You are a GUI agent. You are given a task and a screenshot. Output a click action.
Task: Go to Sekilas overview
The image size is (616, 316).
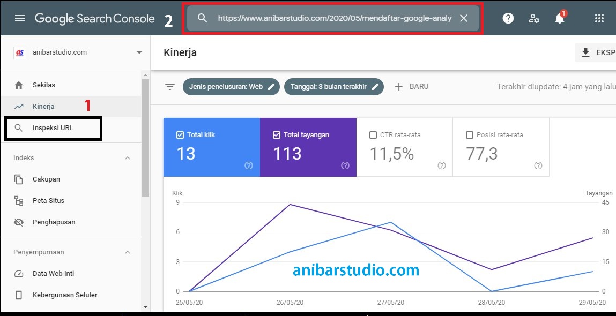click(71, 85)
